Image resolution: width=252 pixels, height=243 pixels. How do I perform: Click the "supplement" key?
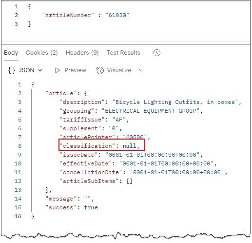(80, 128)
